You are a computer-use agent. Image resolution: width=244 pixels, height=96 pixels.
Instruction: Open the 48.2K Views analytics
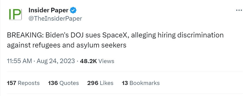click(x=97, y=61)
